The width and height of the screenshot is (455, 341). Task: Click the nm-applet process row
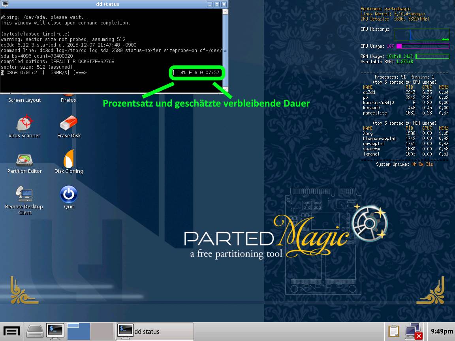coord(405,144)
